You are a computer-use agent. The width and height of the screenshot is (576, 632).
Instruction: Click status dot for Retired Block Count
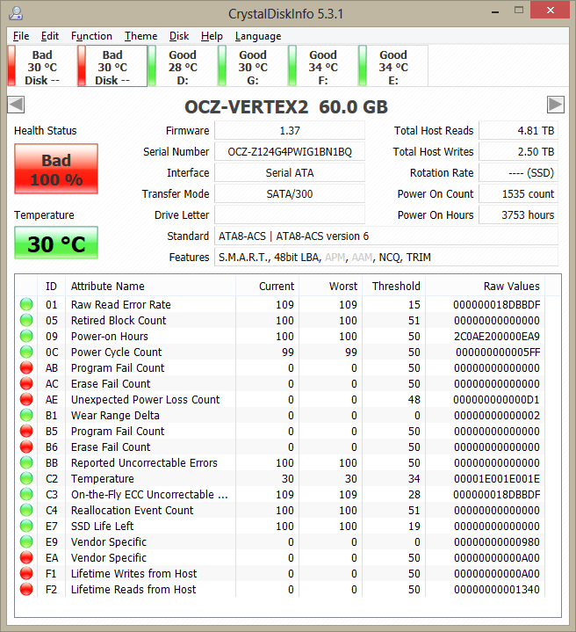[x=26, y=320]
